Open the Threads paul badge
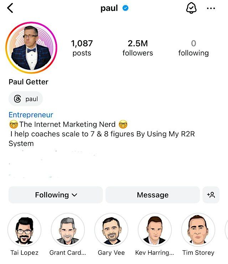Image resolution: width=228 pixels, height=264 pixels. point(26,99)
